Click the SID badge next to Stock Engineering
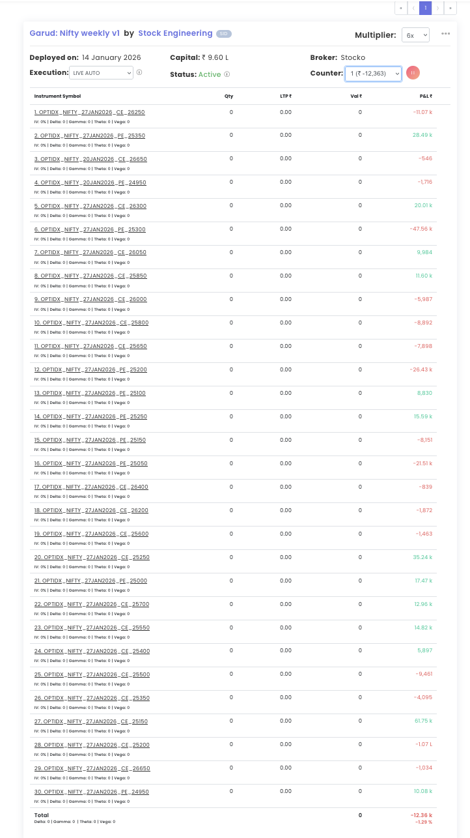Image resolution: width=470 pixels, height=838 pixels. tap(224, 34)
